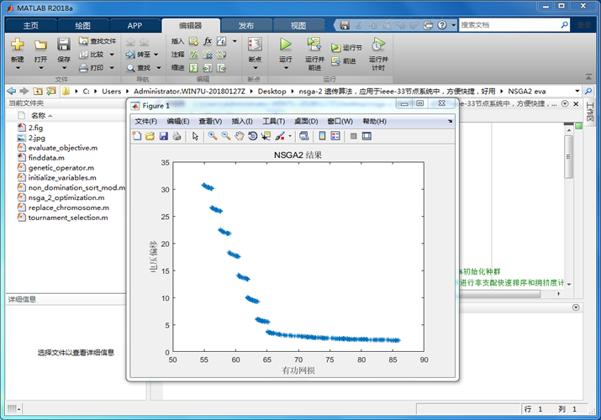The height and width of the screenshot is (420, 601).
Task: Click the Data Cursor tool
Action: point(266,136)
